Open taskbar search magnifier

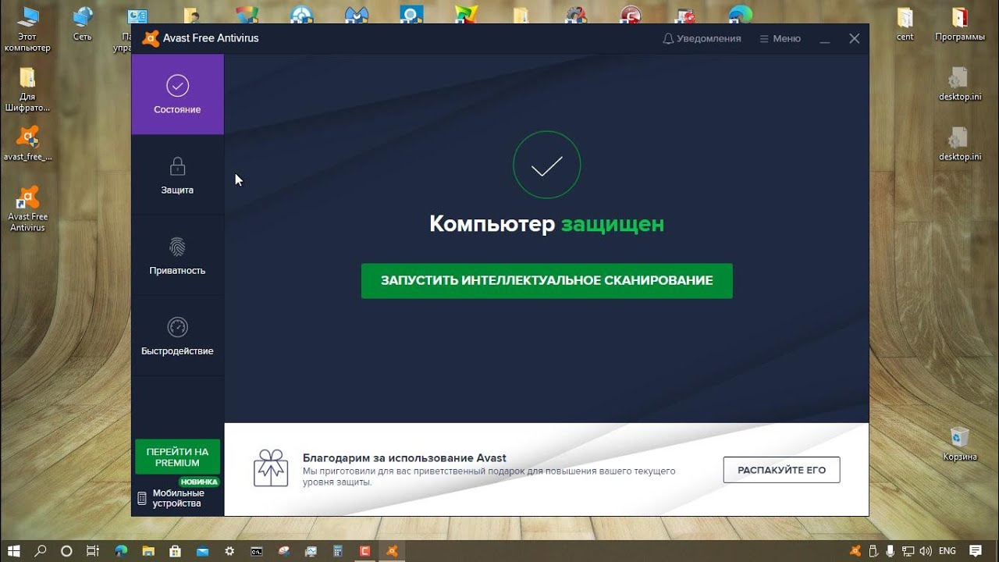tap(41, 551)
